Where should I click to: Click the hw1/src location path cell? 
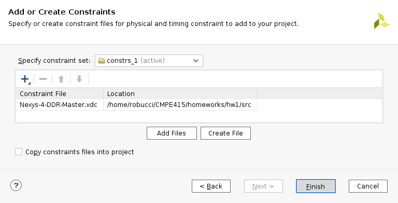click(180, 105)
